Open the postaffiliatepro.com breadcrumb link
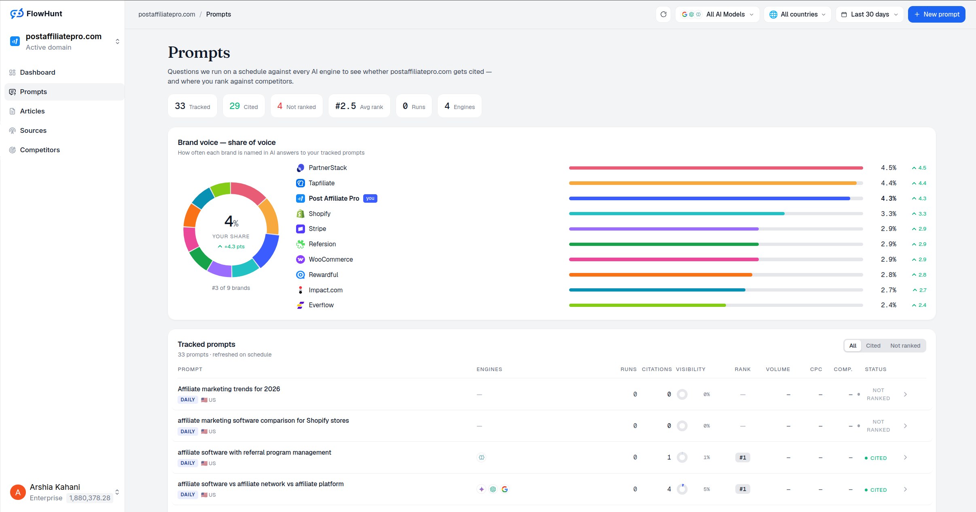 pos(167,15)
